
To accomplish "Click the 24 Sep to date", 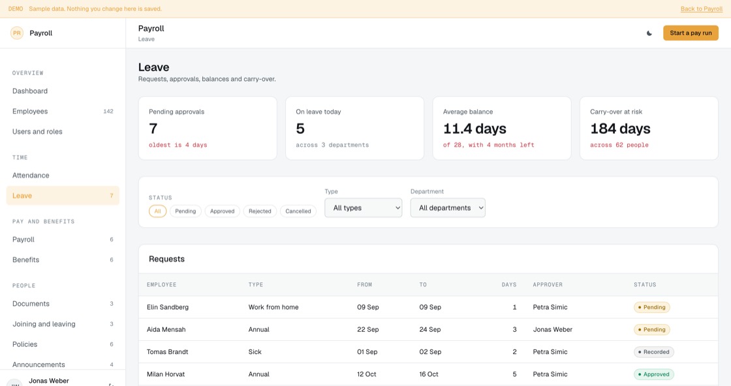I will [x=430, y=330].
